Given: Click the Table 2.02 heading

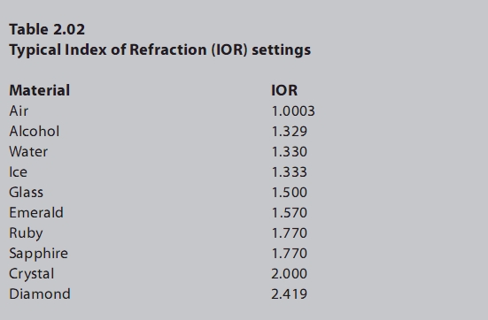Looking at the screenshot, I should click(x=47, y=29).
